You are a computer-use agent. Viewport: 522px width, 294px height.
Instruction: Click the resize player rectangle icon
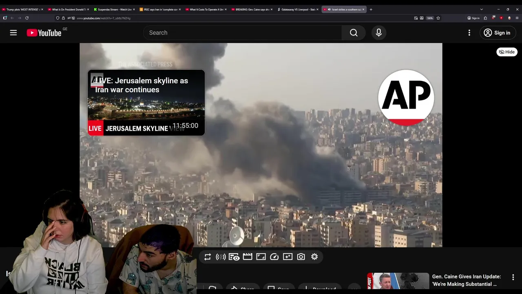pyautogui.click(x=261, y=257)
